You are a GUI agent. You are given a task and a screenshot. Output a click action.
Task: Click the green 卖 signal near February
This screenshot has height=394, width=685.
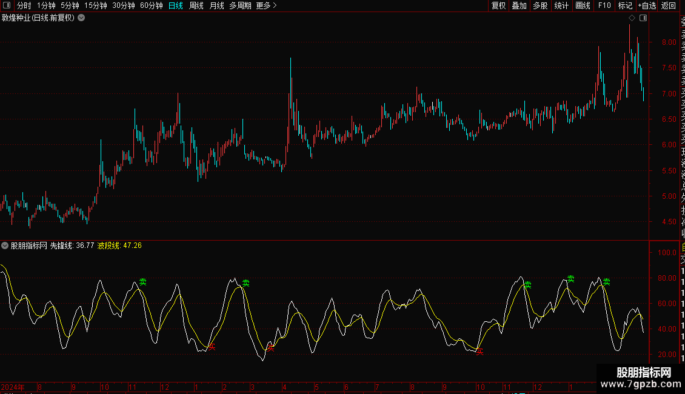point(246,283)
